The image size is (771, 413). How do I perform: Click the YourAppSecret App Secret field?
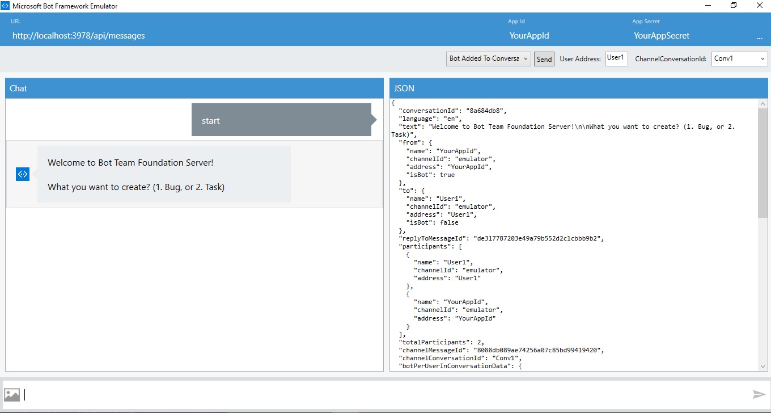[x=662, y=36]
